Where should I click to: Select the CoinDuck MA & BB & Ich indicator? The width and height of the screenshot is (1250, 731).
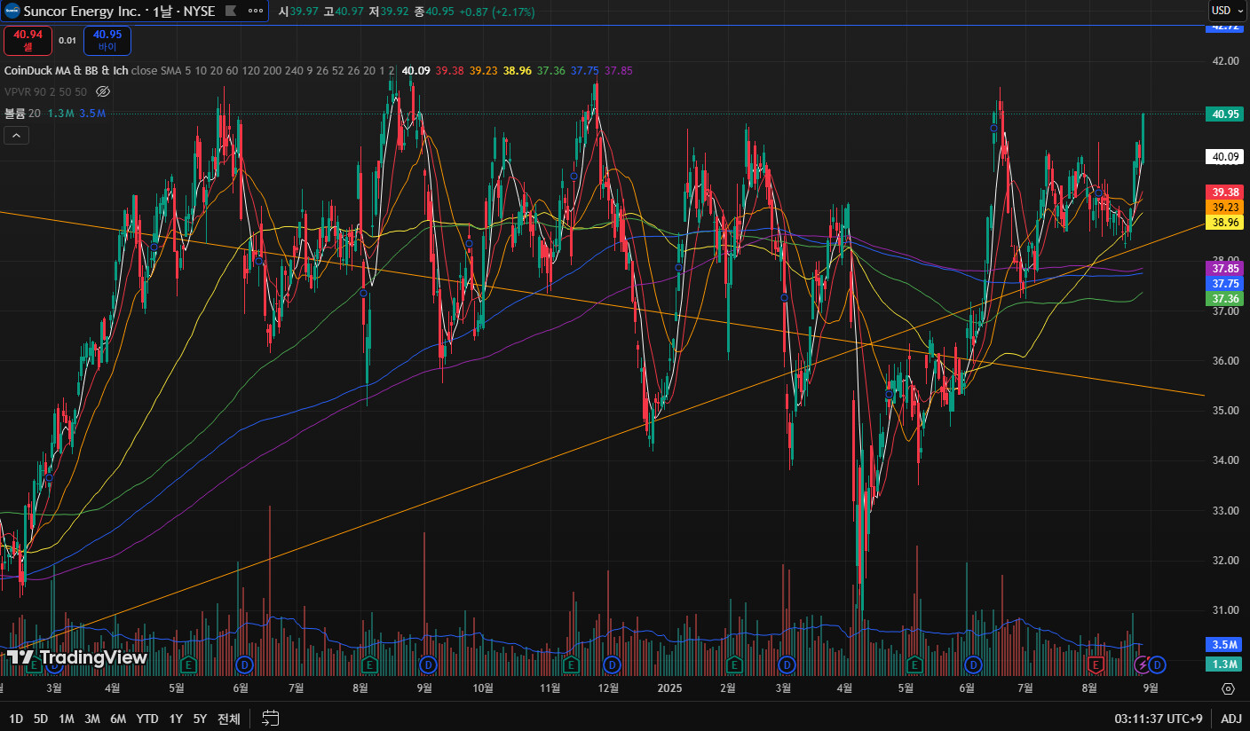click(x=67, y=70)
